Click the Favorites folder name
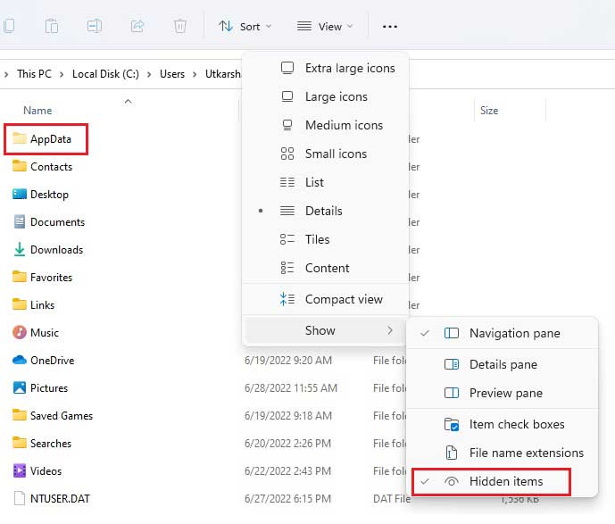 click(x=52, y=278)
